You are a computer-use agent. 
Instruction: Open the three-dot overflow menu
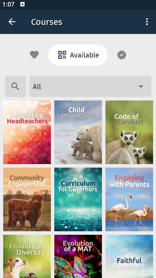coord(147,22)
